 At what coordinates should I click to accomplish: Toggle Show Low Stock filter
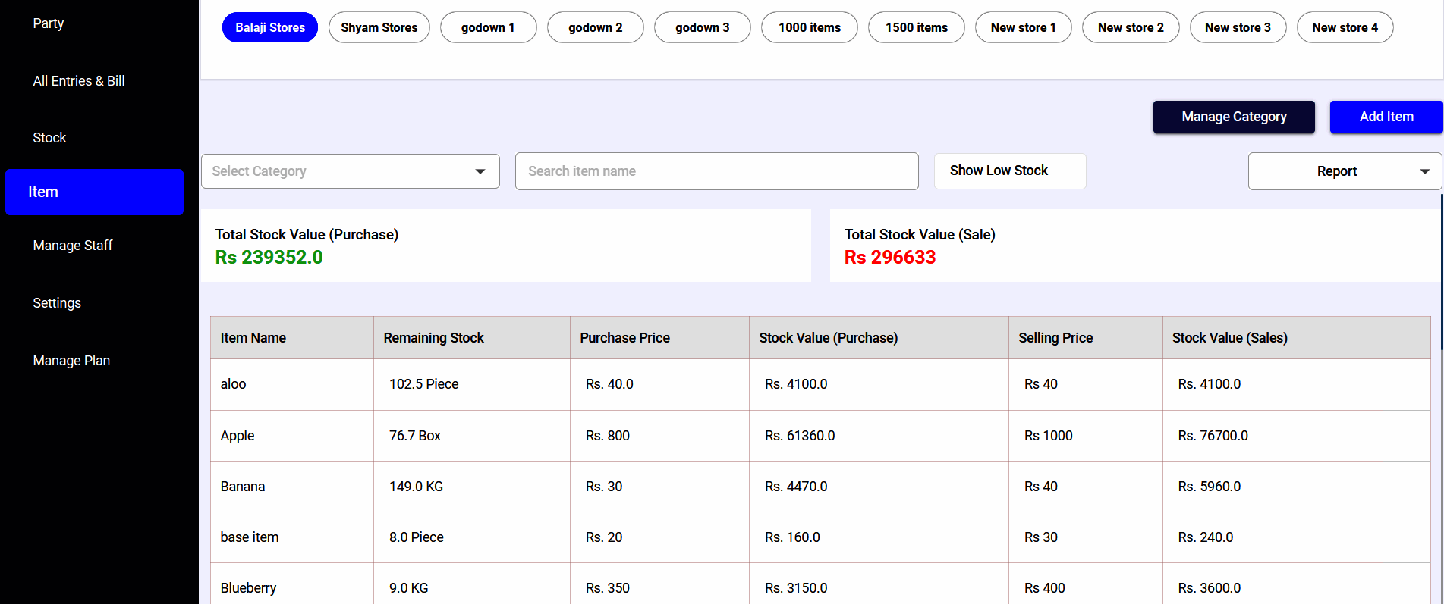click(1009, 171)
